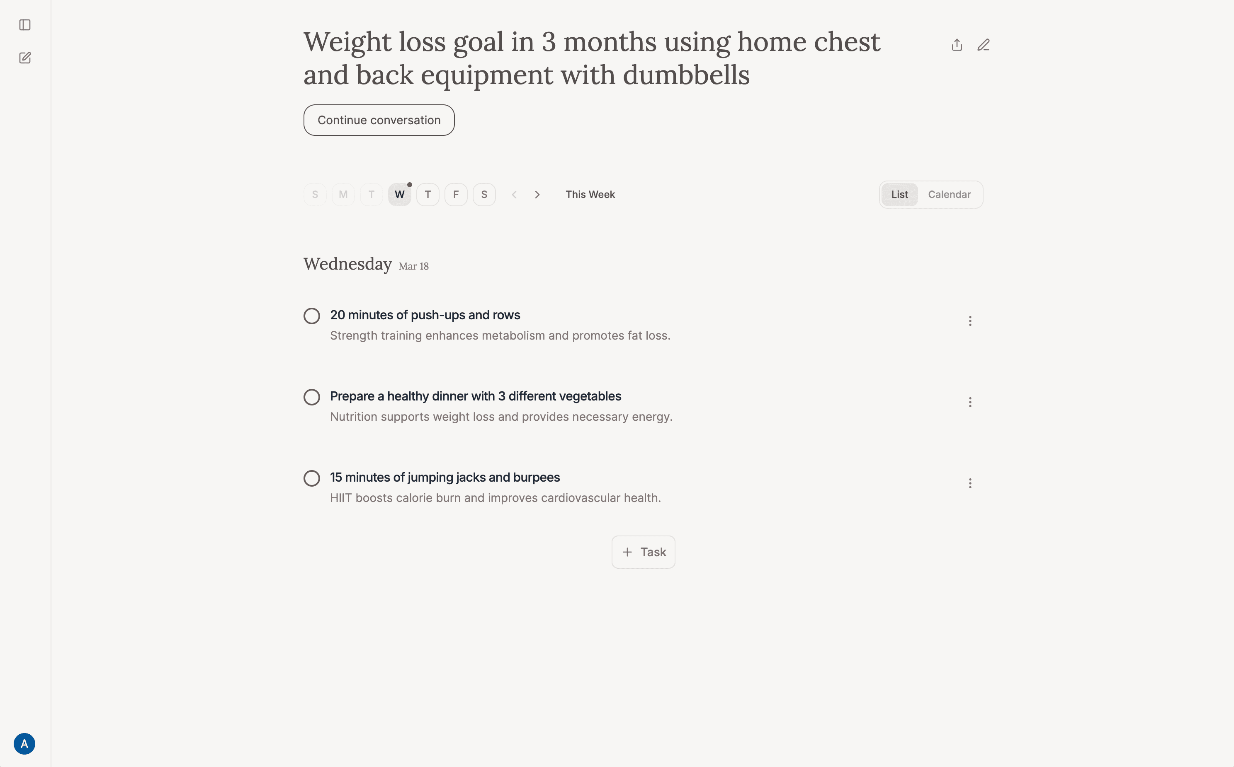Switch to the Calendar view tab
The height and width of the screenshot is (767, 1234).
point(950,194)
